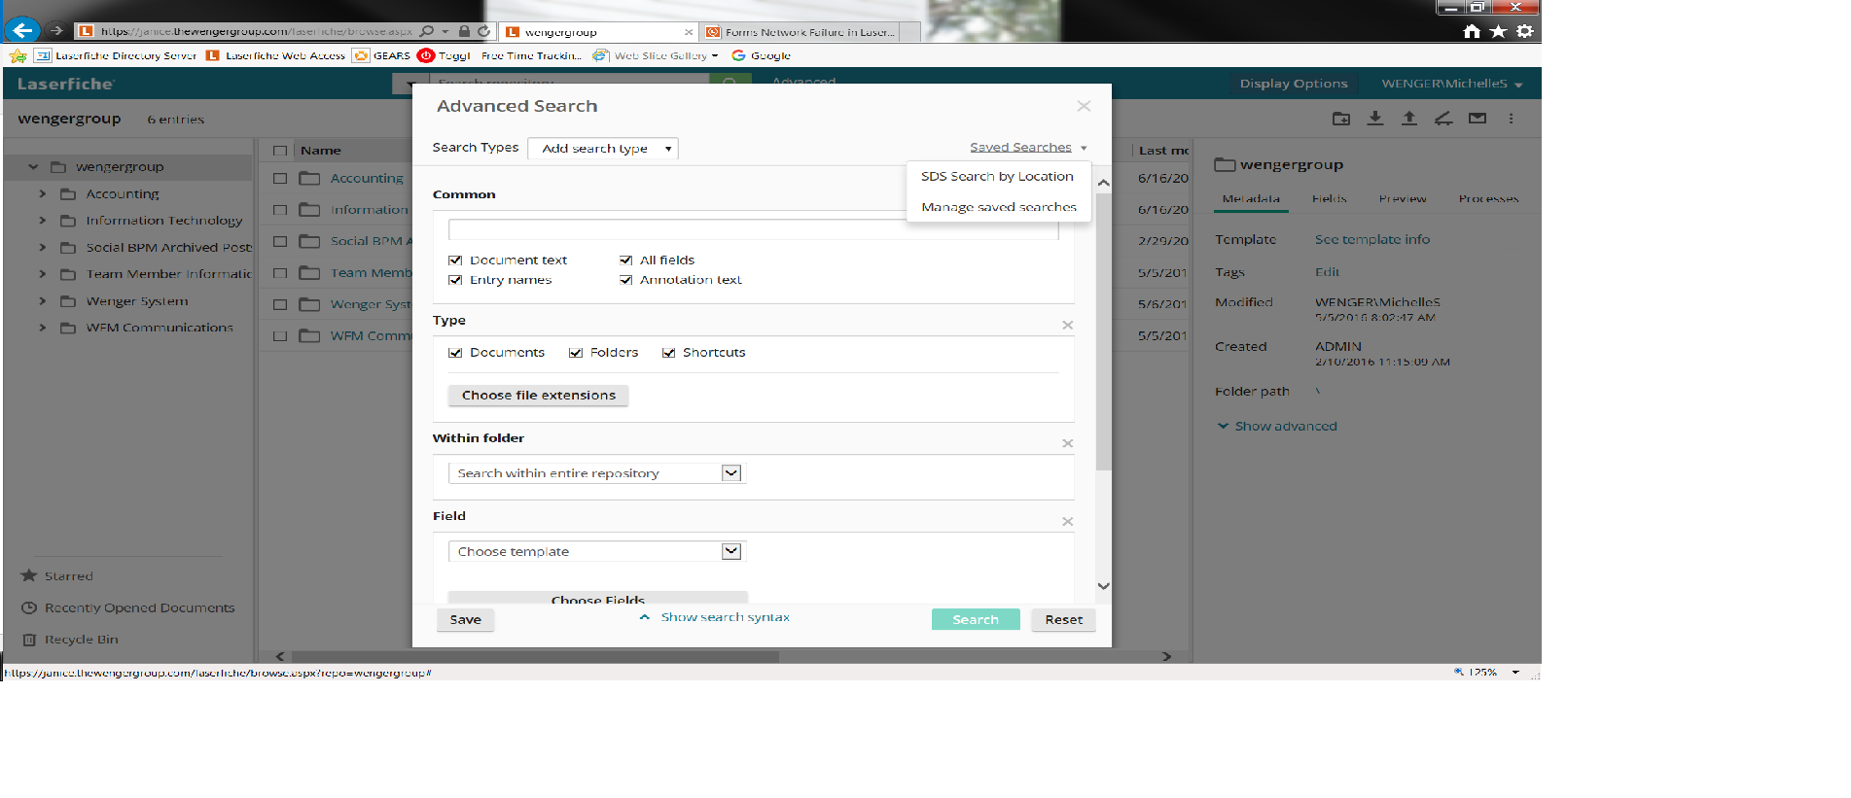The height and width of the screenshot is (798, 1851).
Task: Click the address bar magnifier search icon
Action: click(427, 31)
